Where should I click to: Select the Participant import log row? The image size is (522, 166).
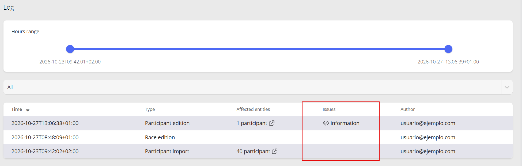click(258, 151)
